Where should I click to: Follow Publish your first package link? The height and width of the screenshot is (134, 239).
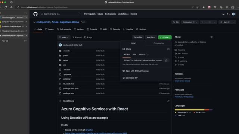point(184,97)
